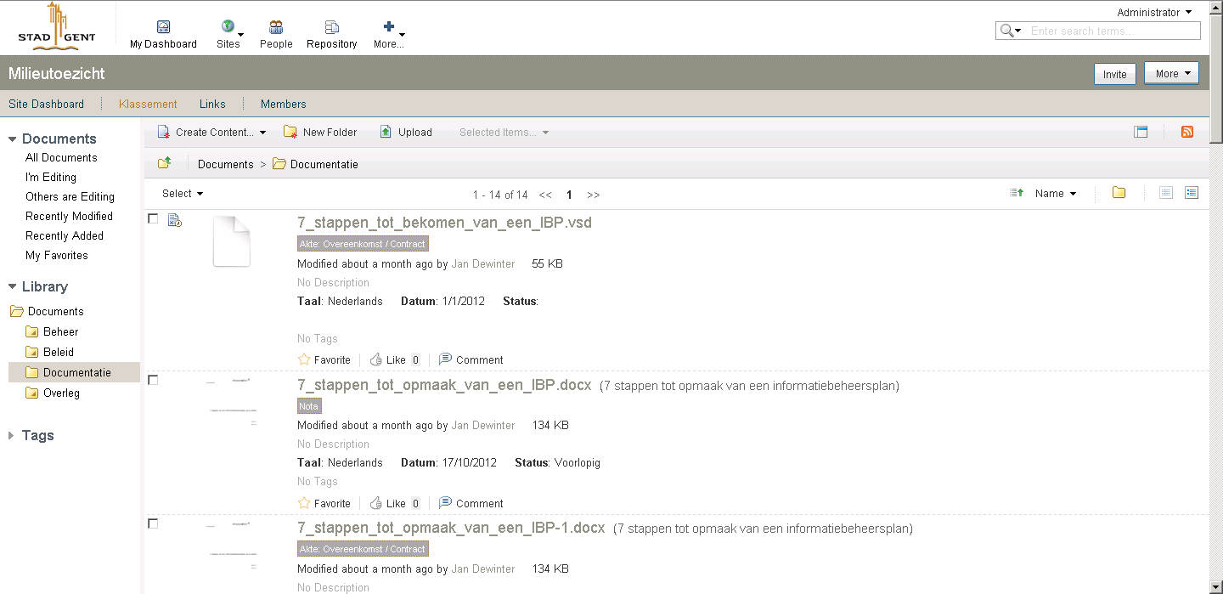Viewport: 1223px width, 594px height.
Task: Toggle sort ascending order icon
Action: [x=1017, y=194]
